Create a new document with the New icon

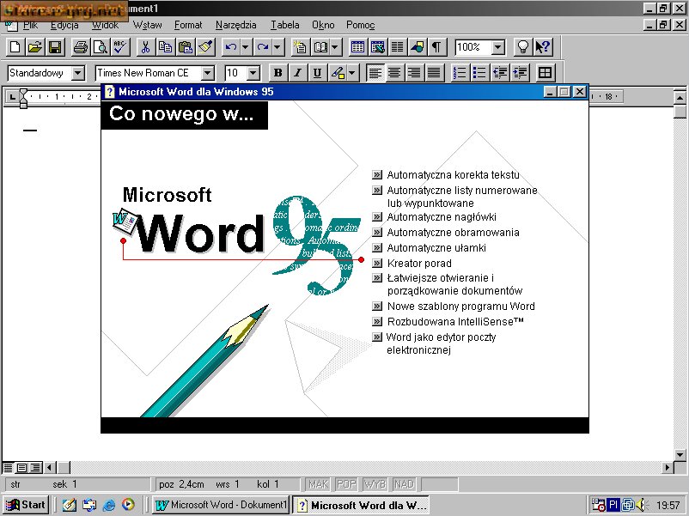click(15, 47)
